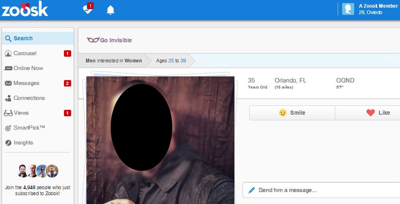Open your Connections list

(29, 98)
